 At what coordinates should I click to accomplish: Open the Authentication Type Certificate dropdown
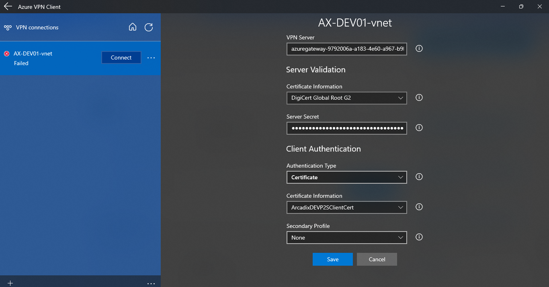click(x=347, y=177)
